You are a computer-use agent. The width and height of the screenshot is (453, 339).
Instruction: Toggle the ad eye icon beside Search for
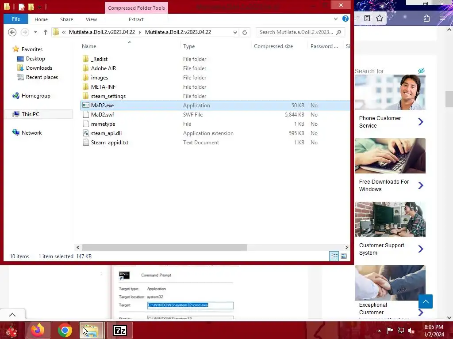point(421,71)
